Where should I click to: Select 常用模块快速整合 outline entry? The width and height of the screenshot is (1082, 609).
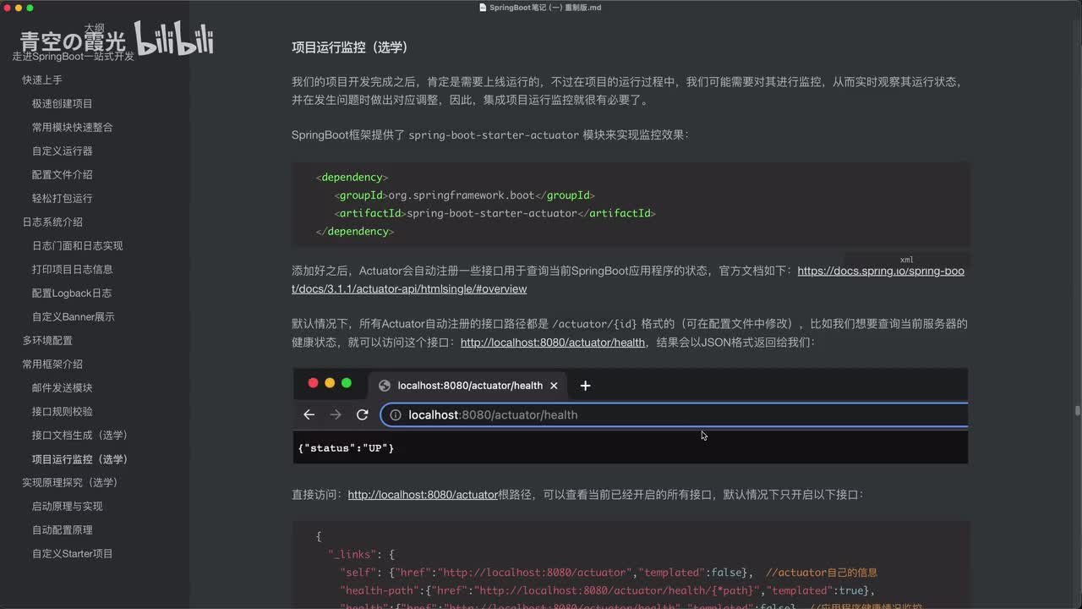(73, 127)
